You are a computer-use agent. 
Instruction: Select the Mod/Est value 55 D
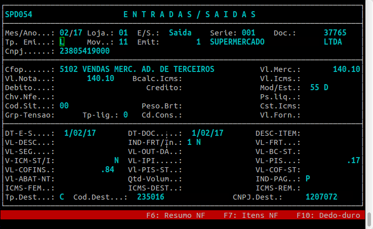(319, 88)
